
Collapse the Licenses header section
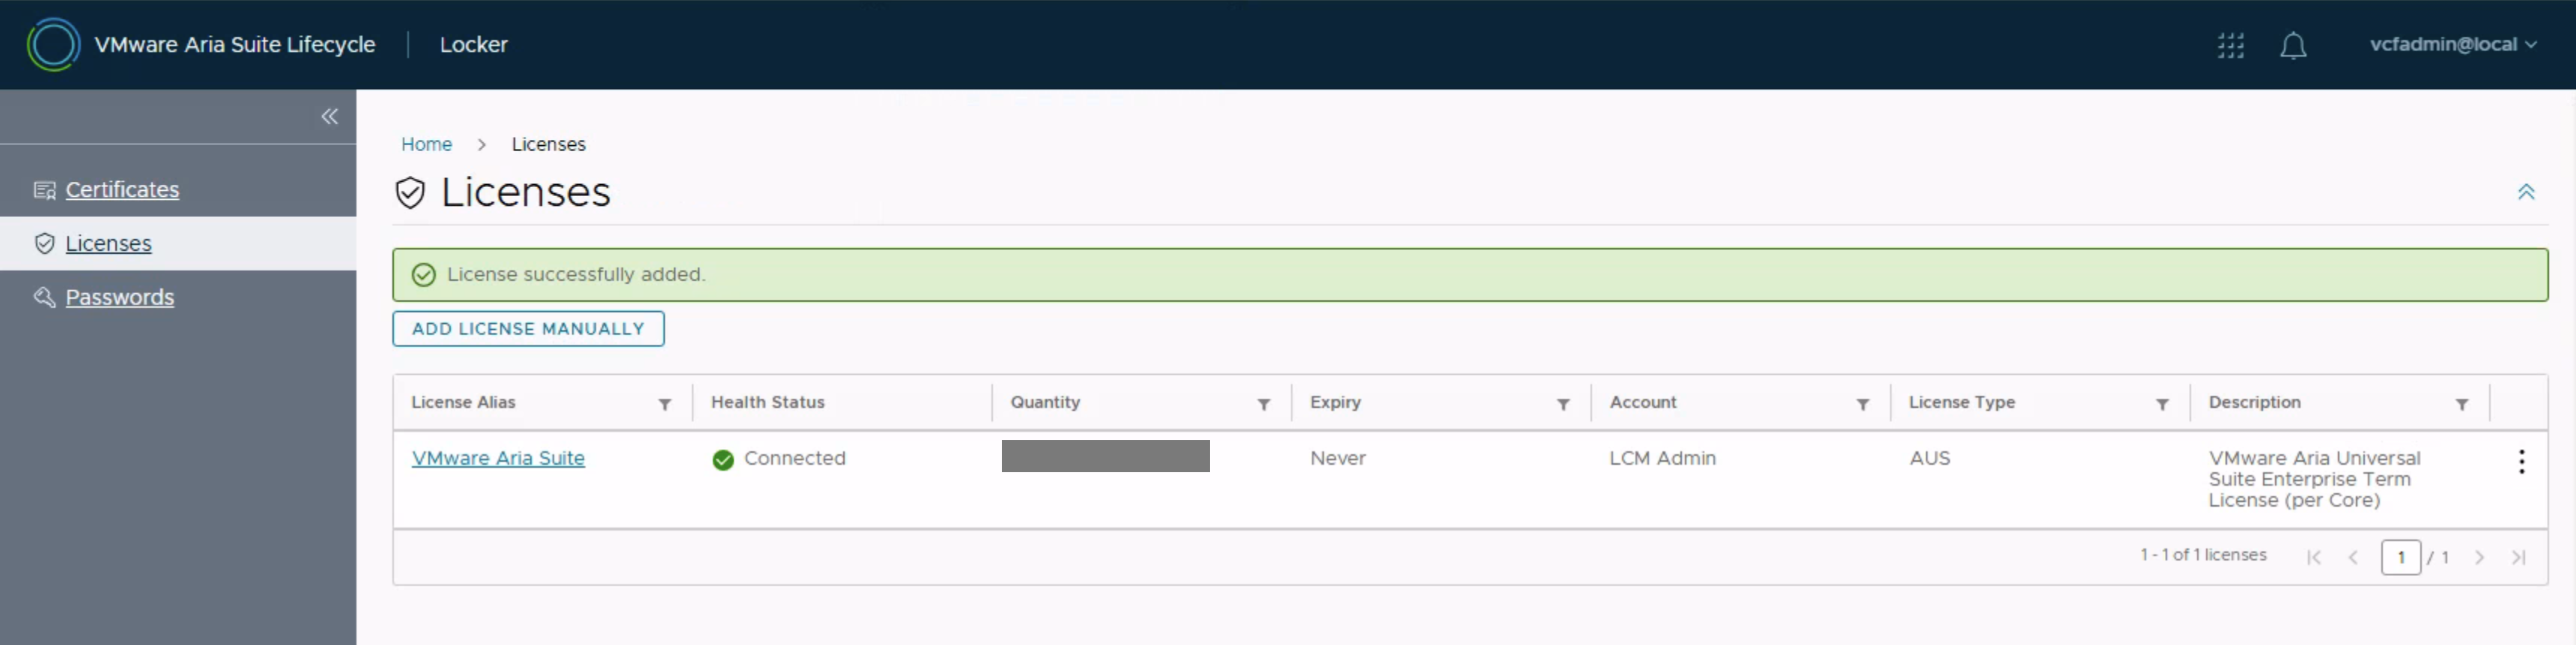tap(2525, 192)
